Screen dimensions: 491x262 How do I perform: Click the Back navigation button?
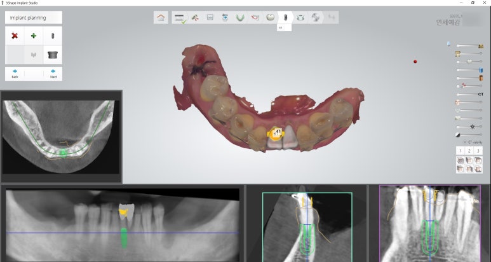tap(15, 74)
